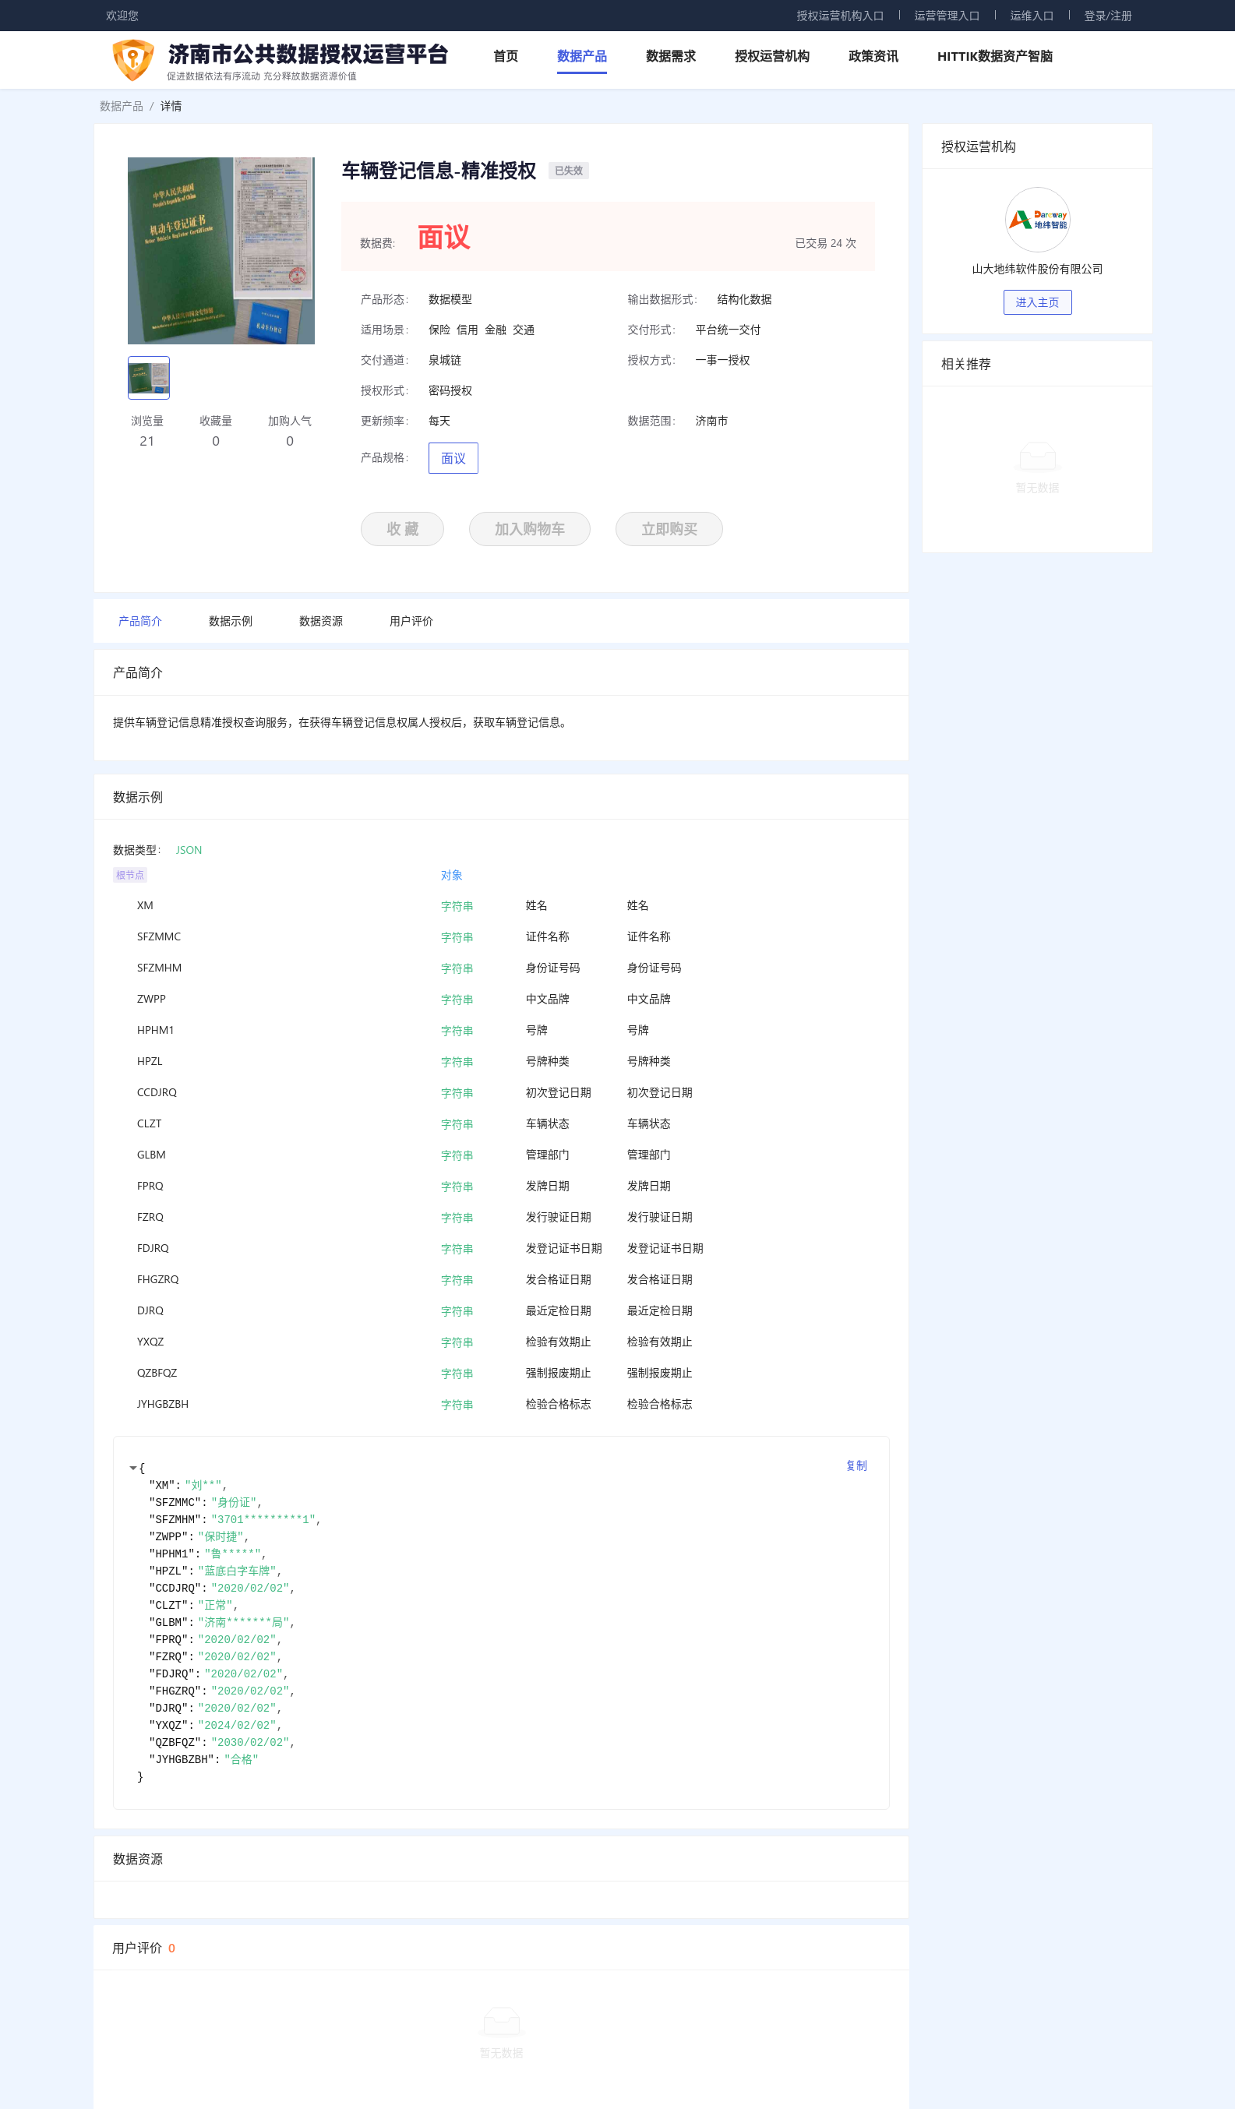Switch to the 数据资源 tab
Viewport: 1235px width, 2109px height.
pos(320,621)
